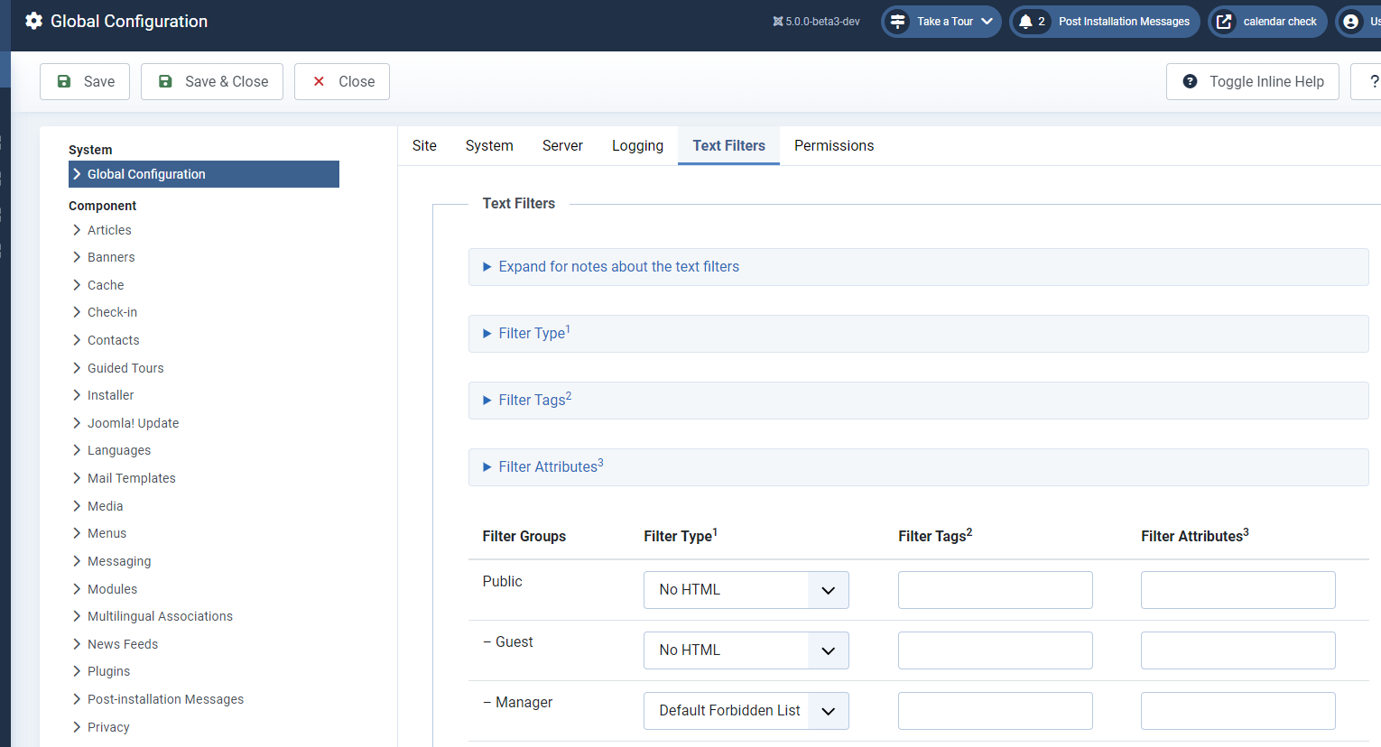Click the Guest Filter Attributes input field
Screen dimensions: 1381x747
1238,650
